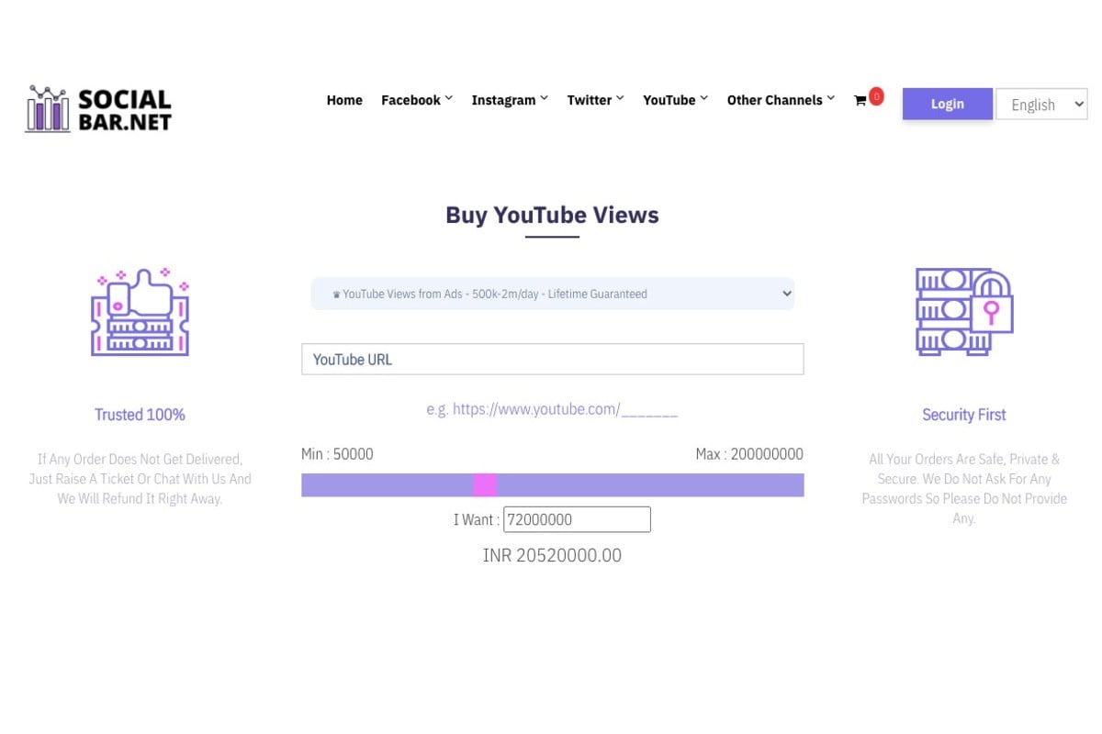1102x734 pixels.
Task: Click the Buy YouTube Views heading
Action: click(552, 215)
